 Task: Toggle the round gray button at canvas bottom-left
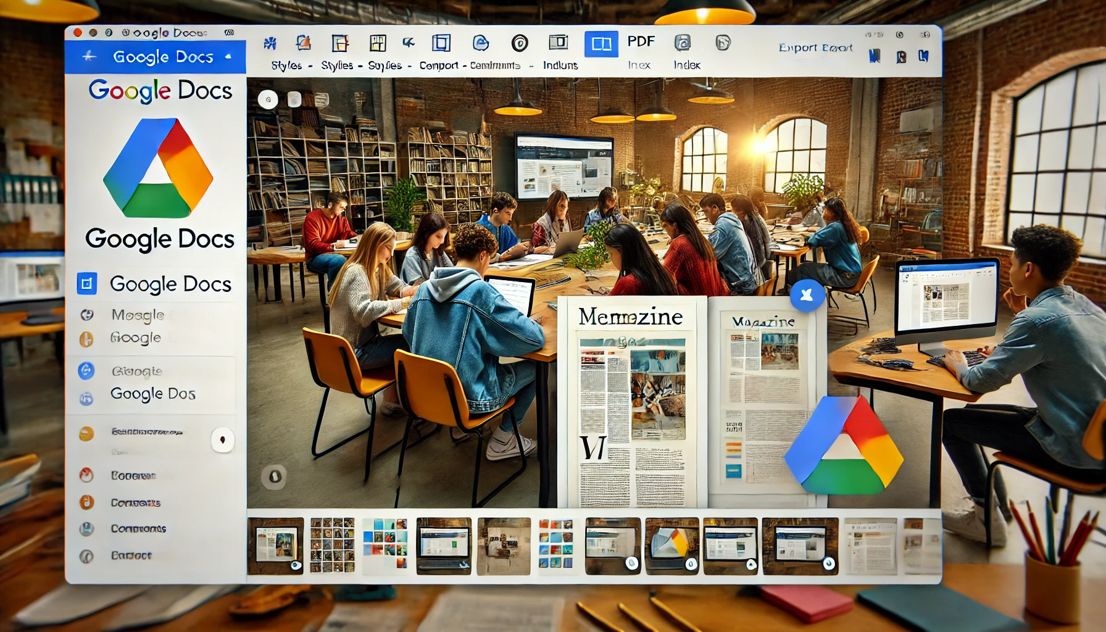point(274,476)
